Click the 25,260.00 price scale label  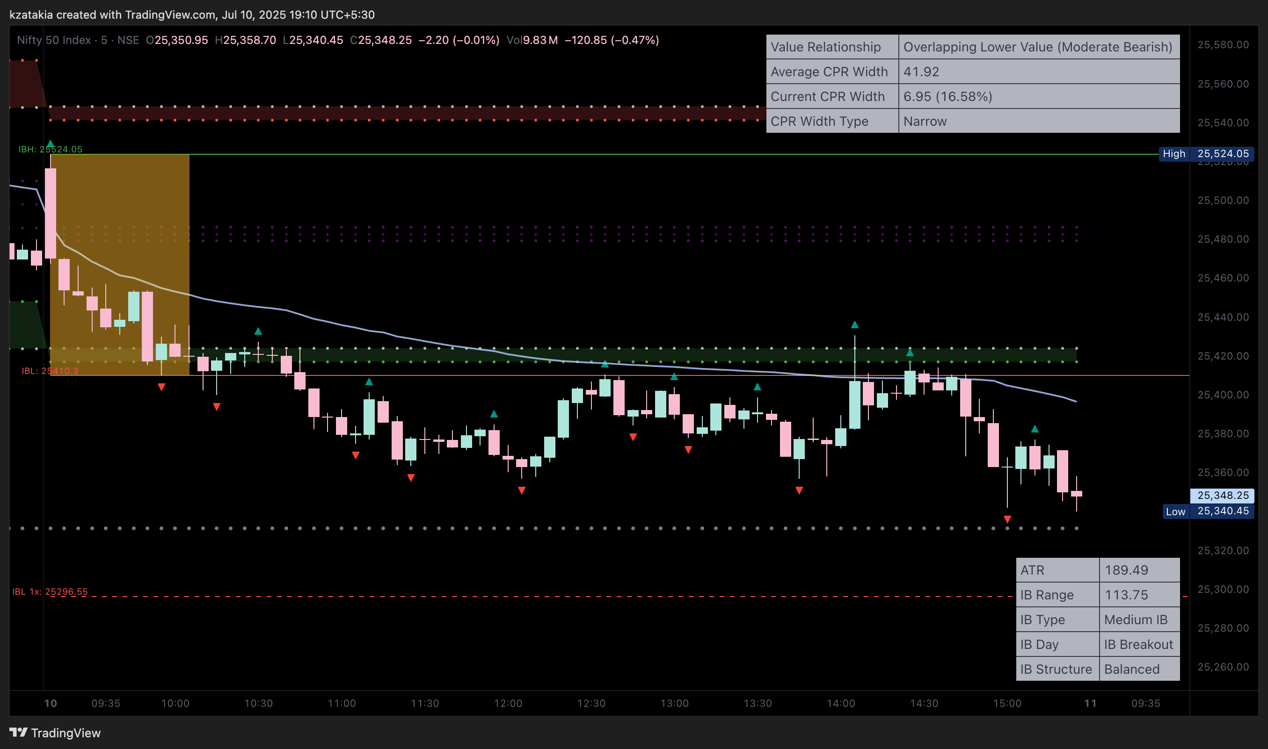click(x=1223, y=667)
